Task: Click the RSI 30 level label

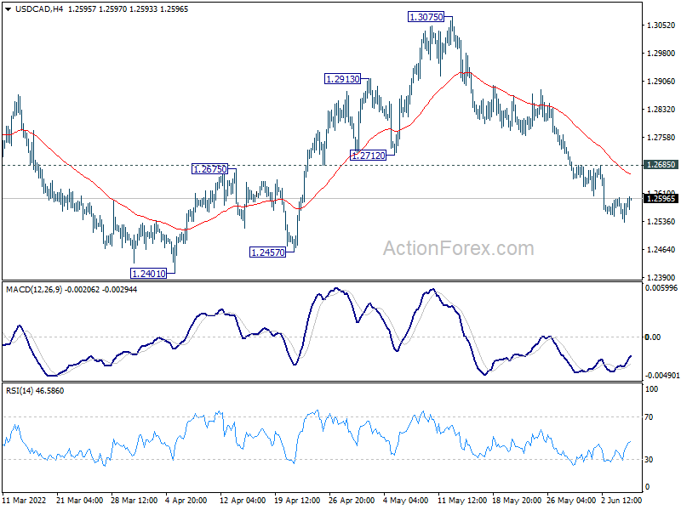Action: (649, 460)
